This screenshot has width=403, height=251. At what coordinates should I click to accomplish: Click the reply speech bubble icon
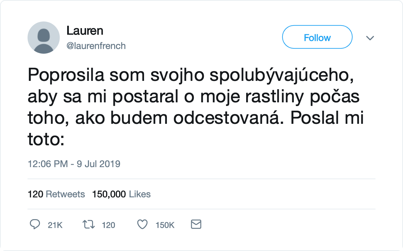(35, 224)
